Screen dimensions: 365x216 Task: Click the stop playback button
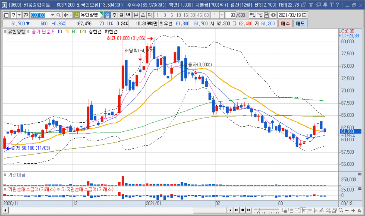click(x=242, y=210)
